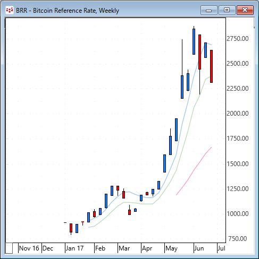259x259 pixels.
Task: Click the 1000.00 price label
Action: pyautogui.click(x=238, y=214)
